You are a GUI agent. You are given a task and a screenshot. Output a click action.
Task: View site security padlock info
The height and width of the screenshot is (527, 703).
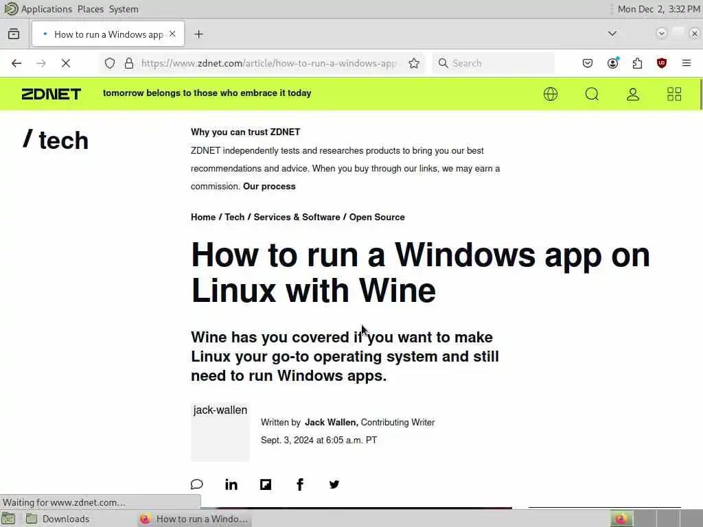pyautogui.click(x=129, y=63)
